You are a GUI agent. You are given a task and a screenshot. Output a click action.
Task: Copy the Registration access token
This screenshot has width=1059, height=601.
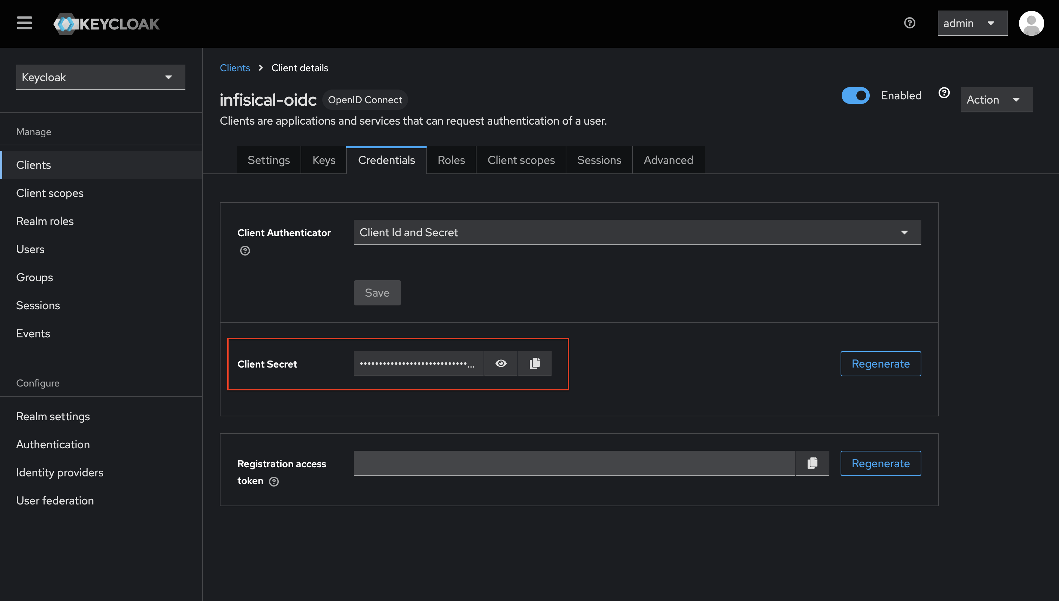tap(813, 463)
